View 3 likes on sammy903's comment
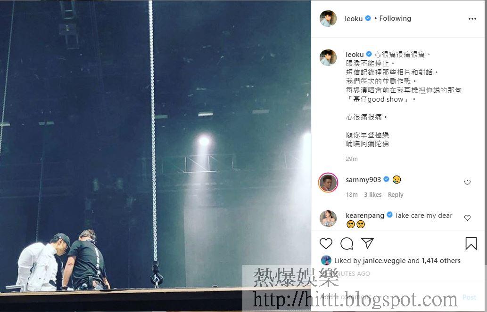Image resolution: width=487 pixels, height=312 pixels. pyautogui.click(x=373, y=195)
